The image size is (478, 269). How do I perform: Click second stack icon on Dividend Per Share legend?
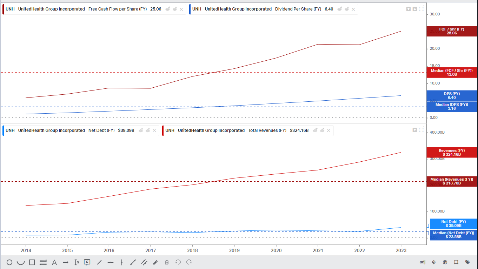(x=347, y=9)
